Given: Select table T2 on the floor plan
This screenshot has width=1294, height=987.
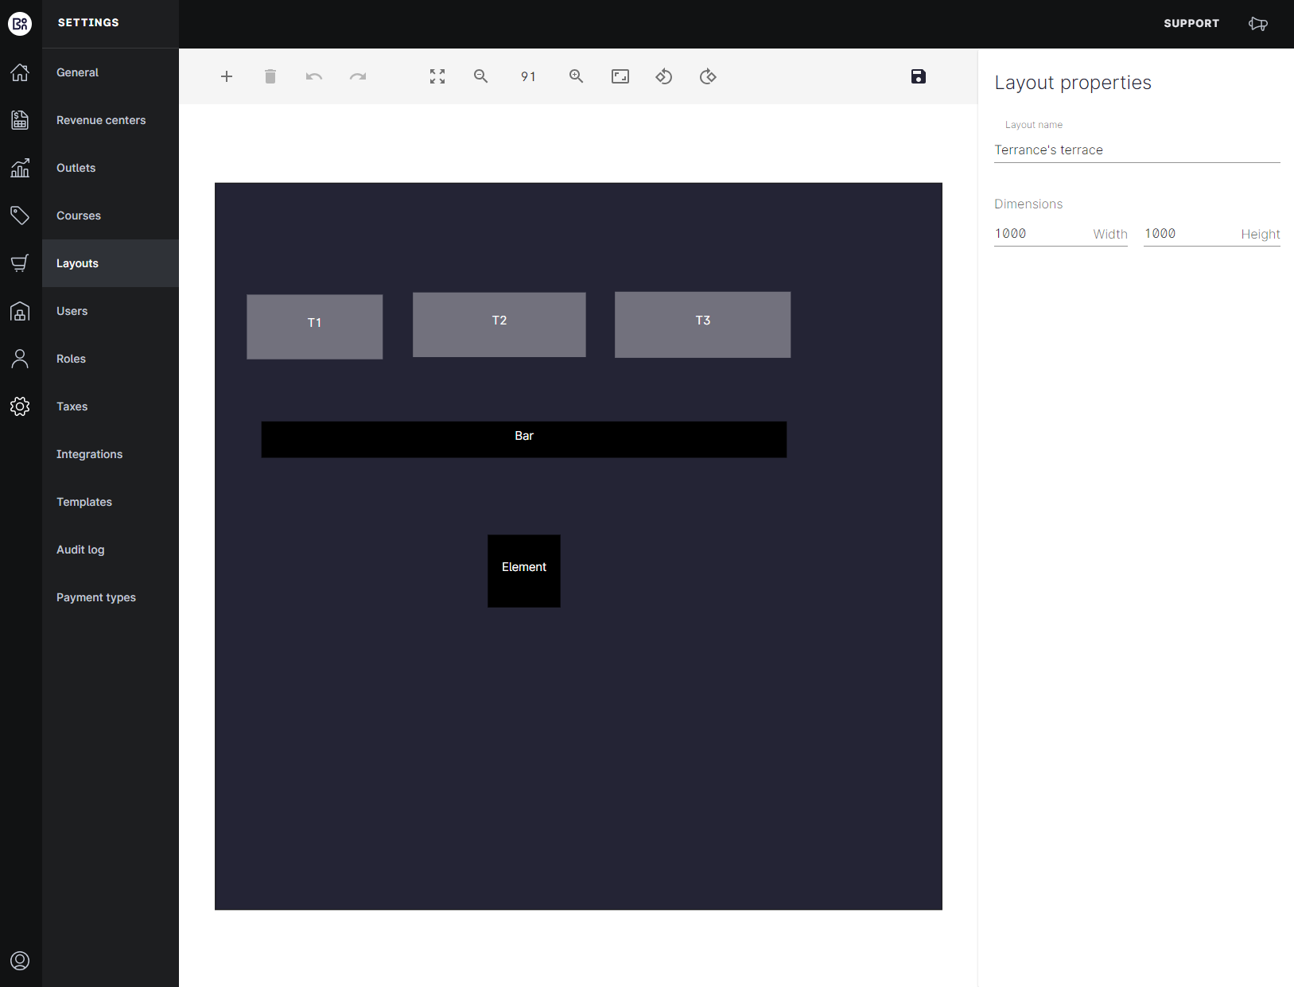Looking at the screenshot, I should coord(499,324).
